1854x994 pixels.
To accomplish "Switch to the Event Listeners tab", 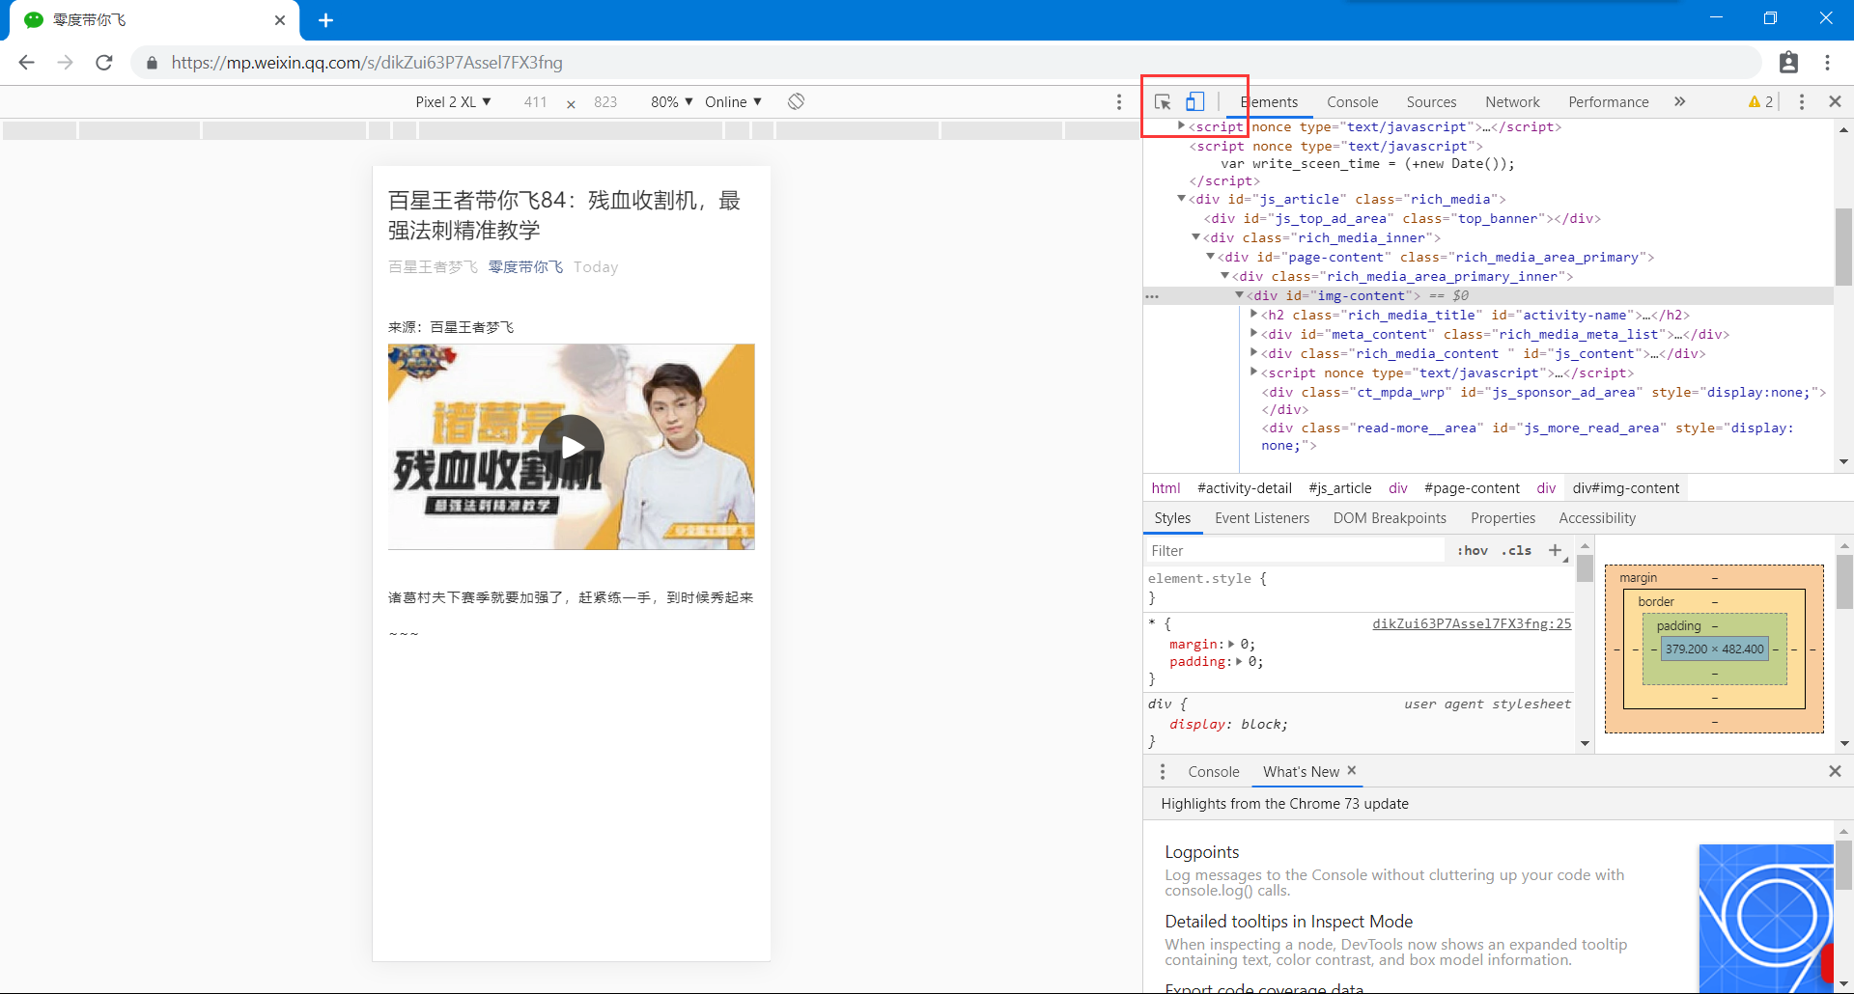I will click(x=1262, y=518).
